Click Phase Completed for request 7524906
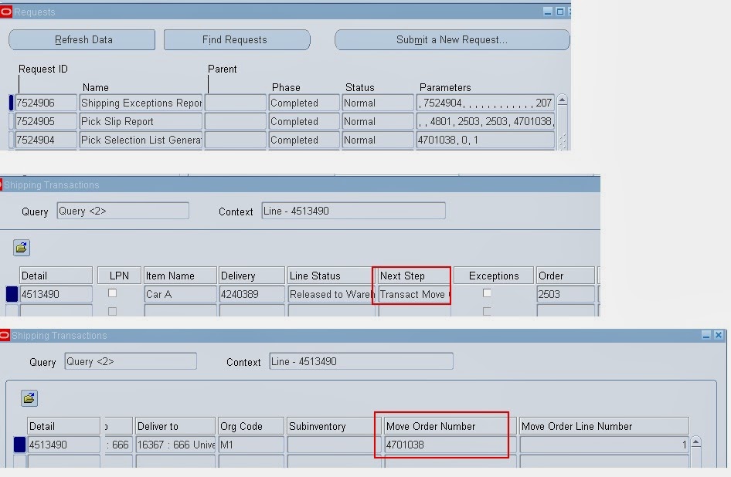This screenshot has height=477, width=731. (304, 103)
